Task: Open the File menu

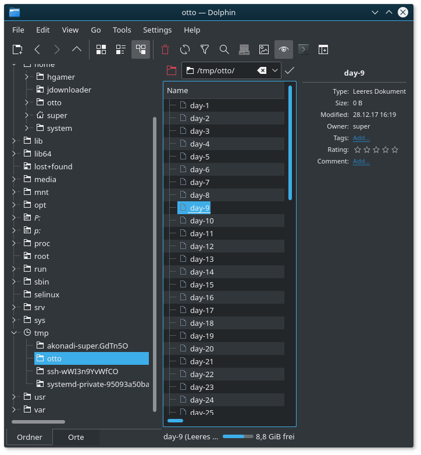Action: point(18,30)
